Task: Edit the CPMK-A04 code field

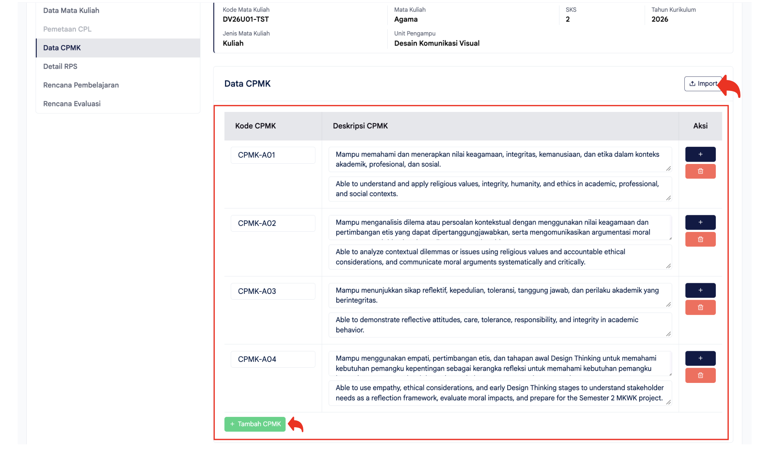Action: click(273, 359)
